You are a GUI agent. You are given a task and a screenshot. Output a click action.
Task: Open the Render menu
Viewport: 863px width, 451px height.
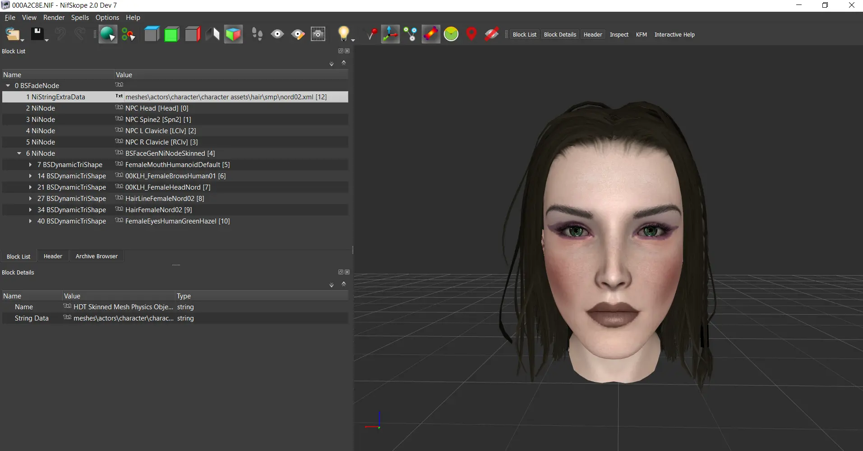click(x=54, y=18)
